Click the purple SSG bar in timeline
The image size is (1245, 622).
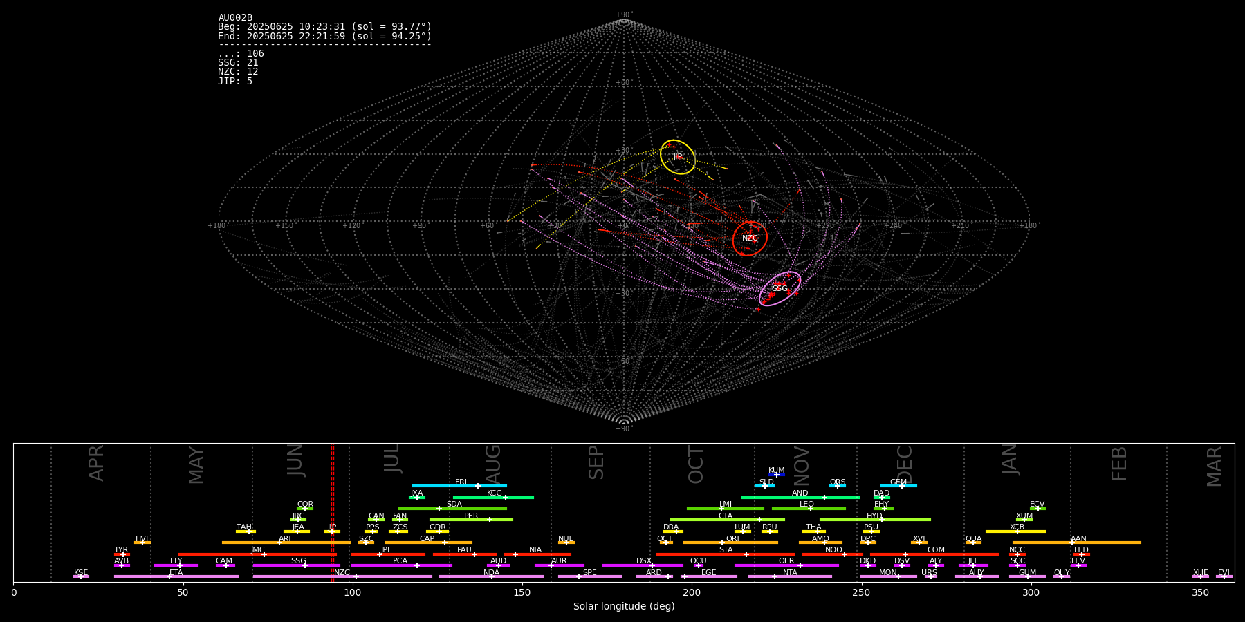296,565
